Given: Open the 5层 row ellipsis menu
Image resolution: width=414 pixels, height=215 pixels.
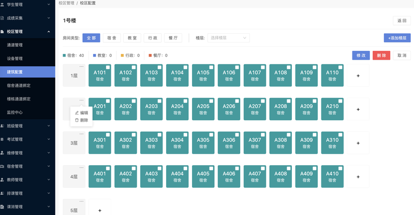Looking at the screenshot, I should pos(81,201).
